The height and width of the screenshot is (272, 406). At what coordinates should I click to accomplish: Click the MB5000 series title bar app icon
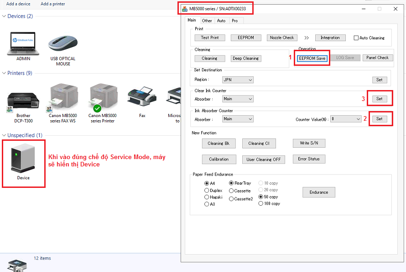point(185,9)
